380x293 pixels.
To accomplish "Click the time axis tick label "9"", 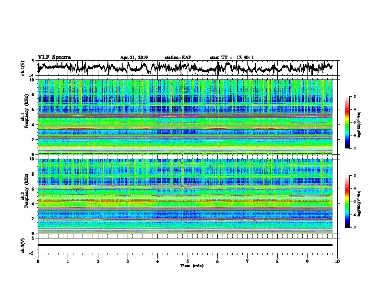I will (307, 261).
